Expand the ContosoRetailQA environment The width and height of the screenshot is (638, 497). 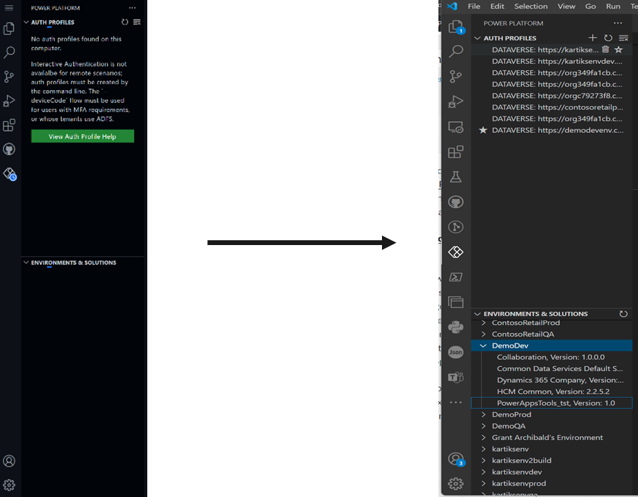coord(484,334)
